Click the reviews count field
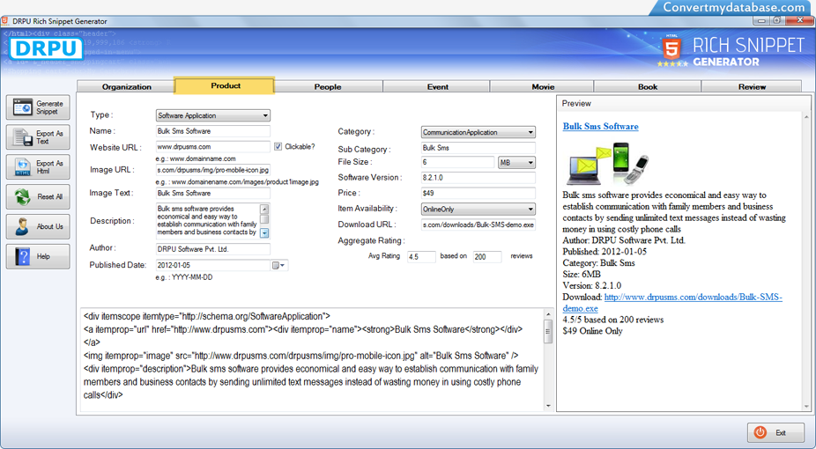 pyautogui.click(x=487, y=257)
